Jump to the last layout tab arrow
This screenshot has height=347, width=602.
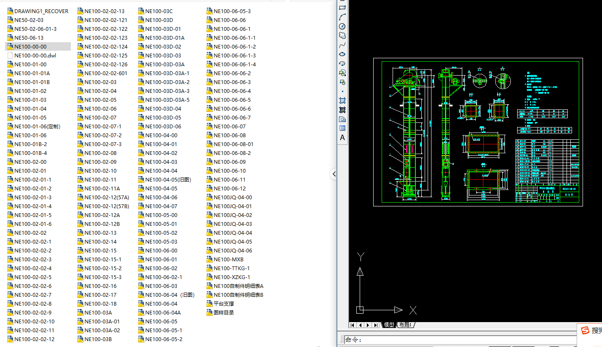point(376,325)
